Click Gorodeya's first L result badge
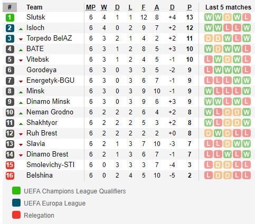Image resolution: width=255 pixels, height=224 pixels. point(209,70)
